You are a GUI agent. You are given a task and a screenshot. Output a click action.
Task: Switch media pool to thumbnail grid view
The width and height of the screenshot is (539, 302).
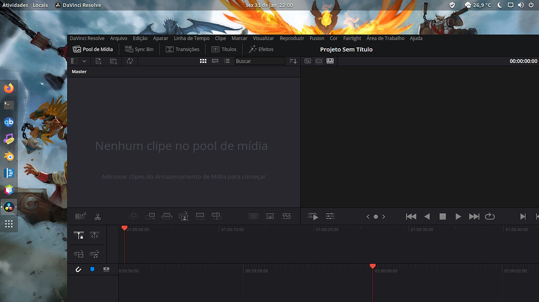[x=203, y=61]
